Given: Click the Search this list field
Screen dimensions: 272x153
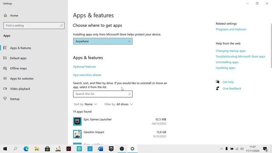Looking at the screenshot, I should [103, 94].
